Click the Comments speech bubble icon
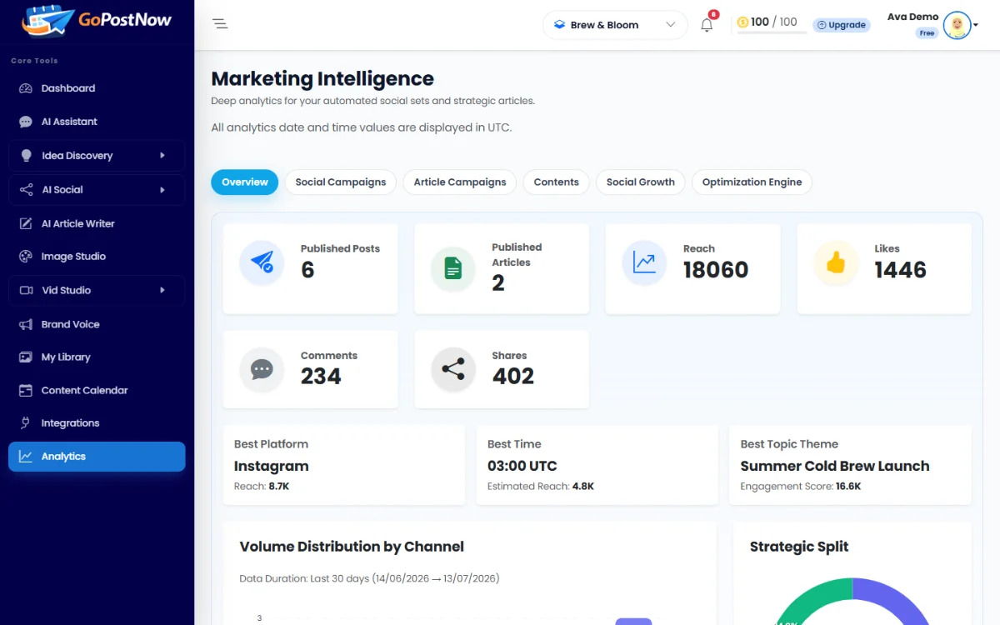The height and width of the screenshot is (625, 1000). [262, 369]
